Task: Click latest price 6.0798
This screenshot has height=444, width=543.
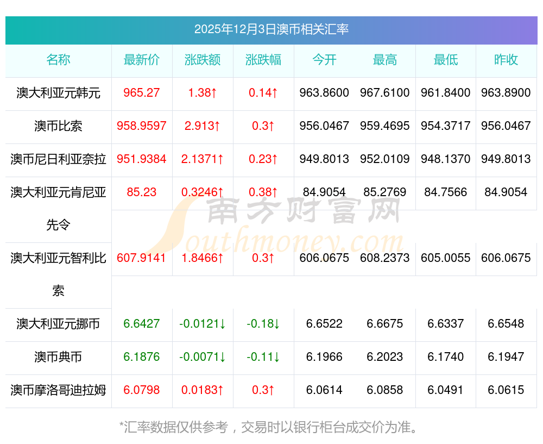Action: 142,390
